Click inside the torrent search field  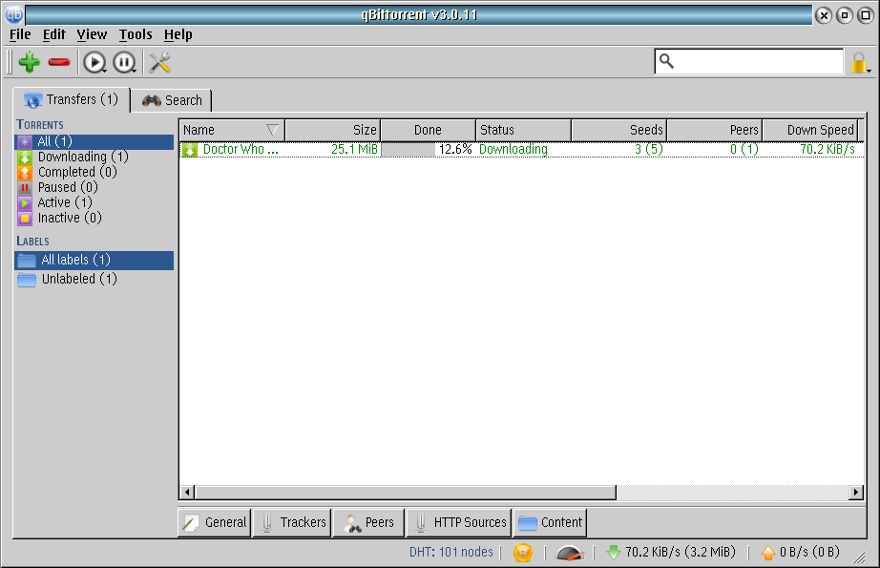tap(754, 61)
